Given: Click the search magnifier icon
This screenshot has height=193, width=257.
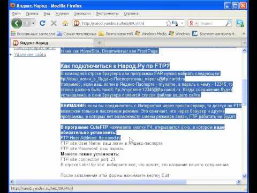Looking at the screenshot, I should click(228, 23).
